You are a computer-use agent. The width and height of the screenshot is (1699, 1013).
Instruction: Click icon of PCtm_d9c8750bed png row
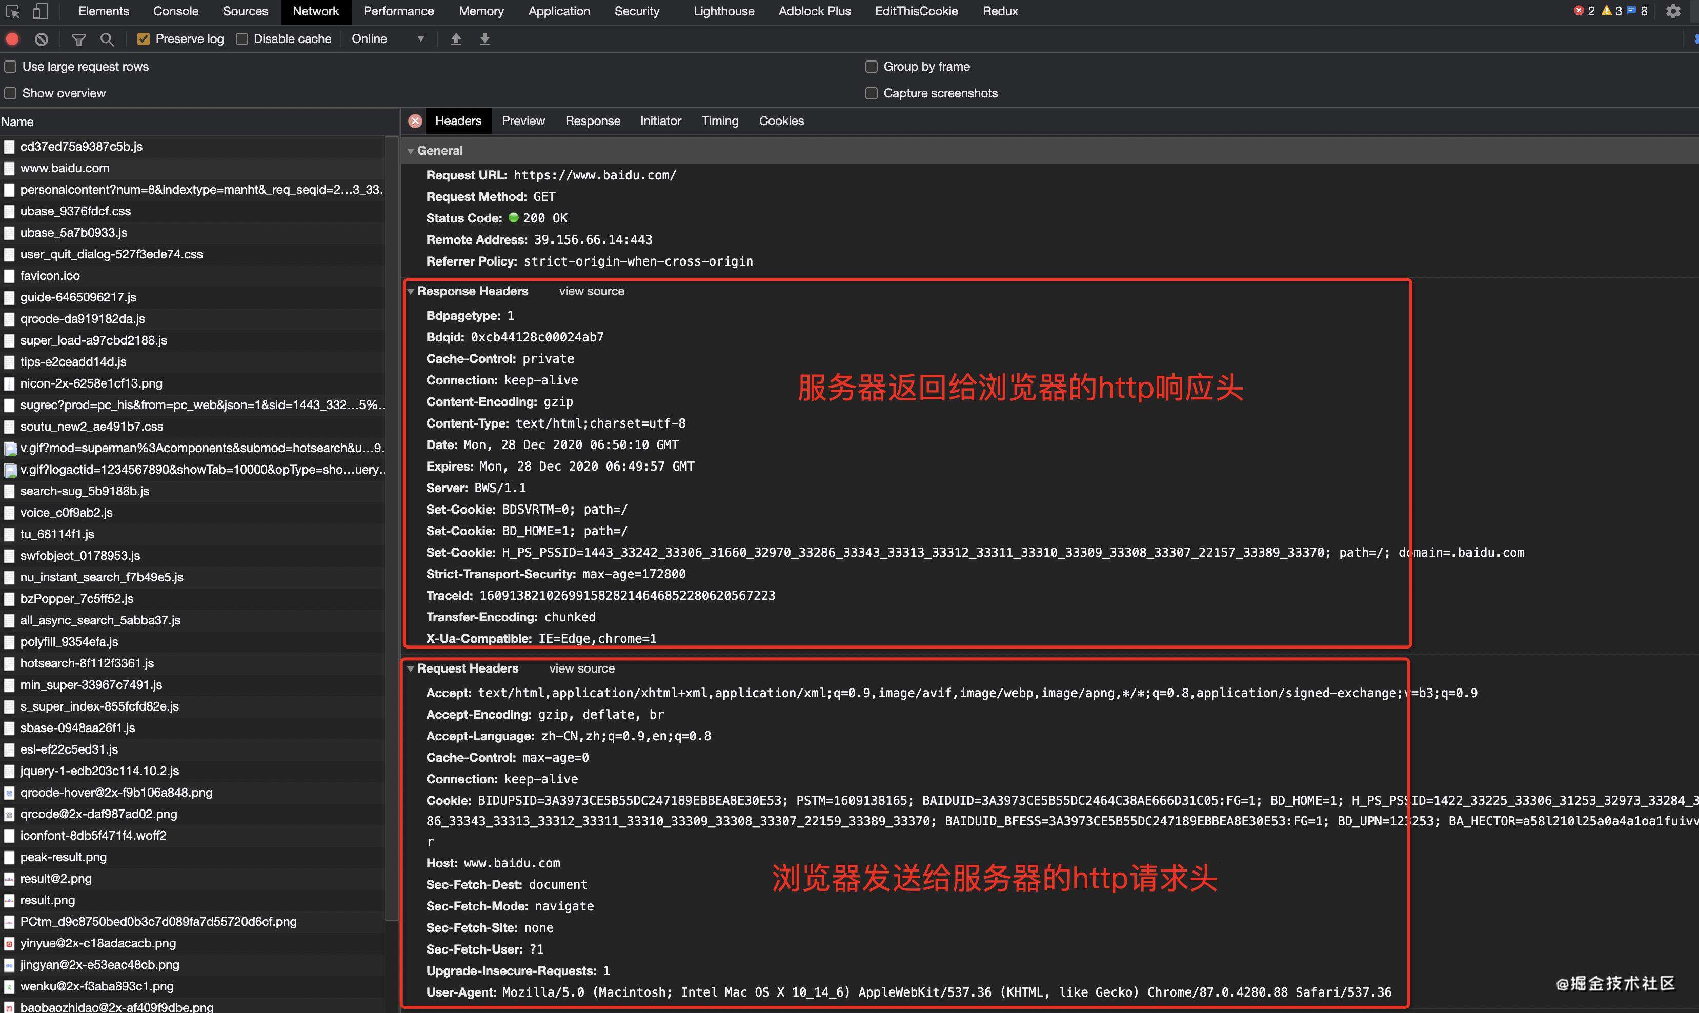point(10,922)
